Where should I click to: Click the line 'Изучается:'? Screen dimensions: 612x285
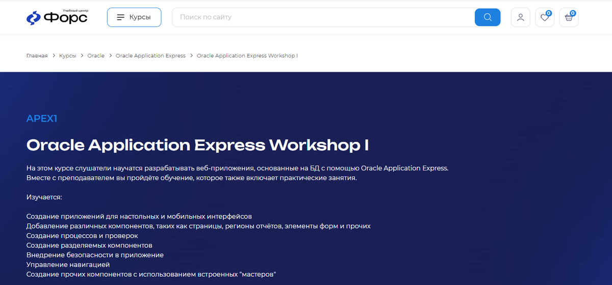(44, 196)
